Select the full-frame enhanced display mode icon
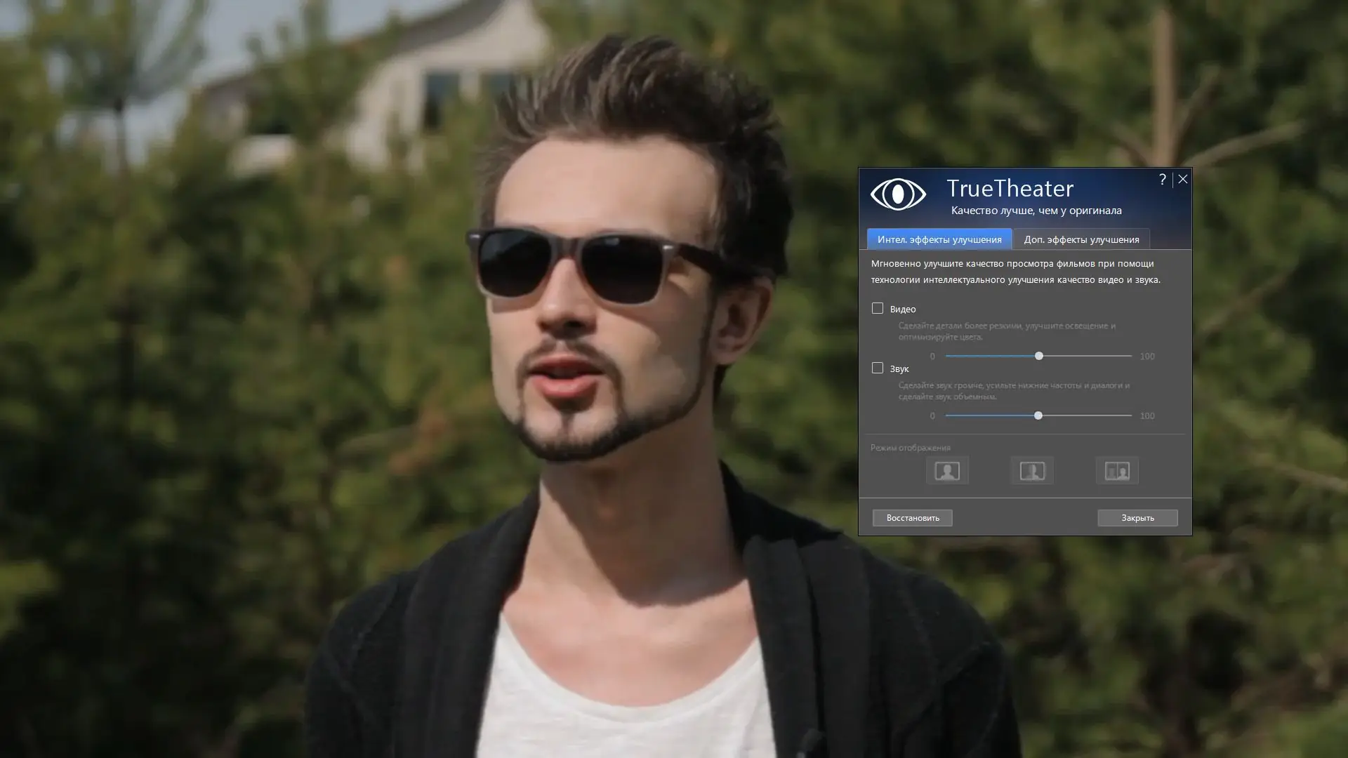Image resolution: width=1348 pixels, height=758 pixels. pyautogui.click(x=947, y=470)
